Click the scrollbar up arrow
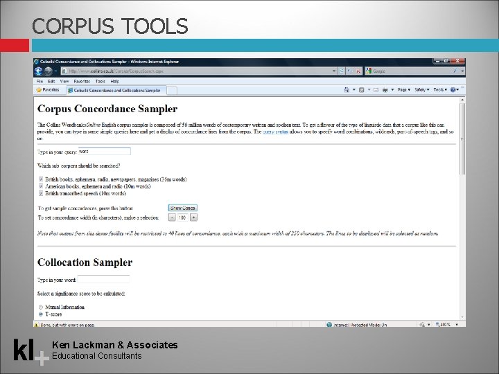 click(462, 100)
